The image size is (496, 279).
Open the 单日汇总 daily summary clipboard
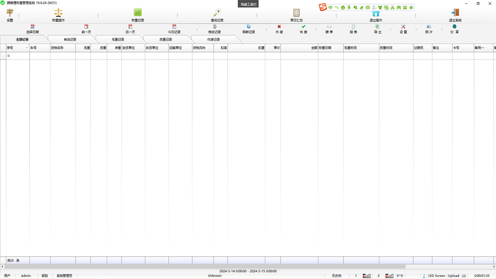[x=296, y=13]
